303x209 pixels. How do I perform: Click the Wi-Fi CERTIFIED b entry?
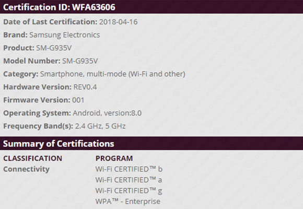[129, 169]
